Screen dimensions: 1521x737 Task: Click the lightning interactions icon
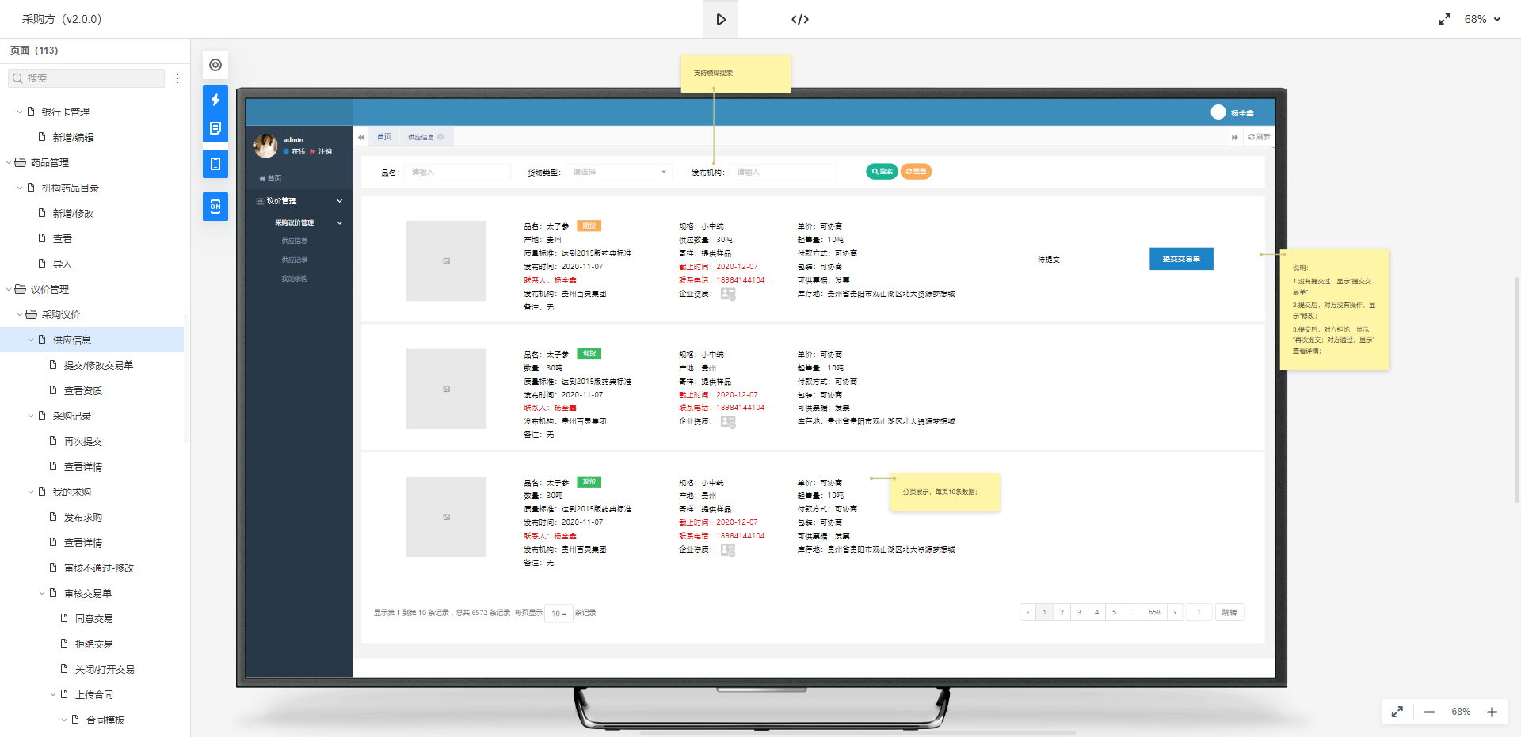pyautogui.click(x=215, y=100)
